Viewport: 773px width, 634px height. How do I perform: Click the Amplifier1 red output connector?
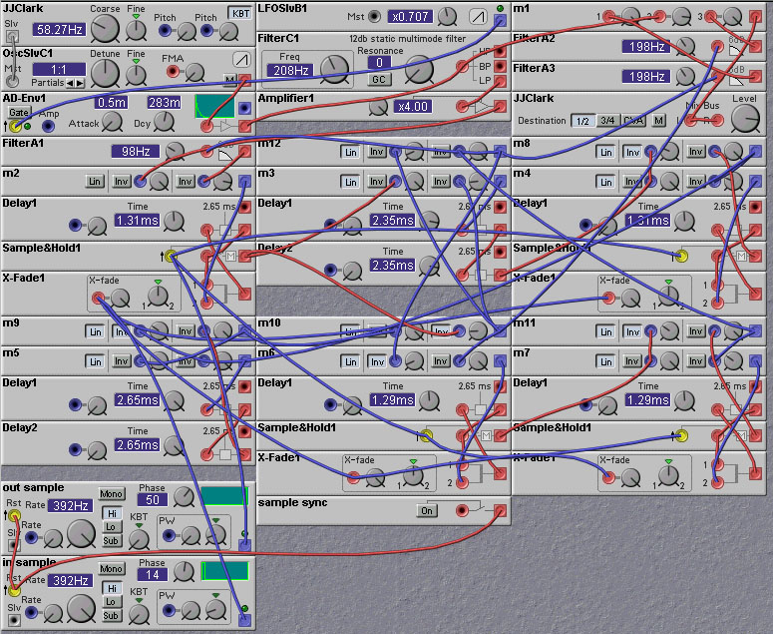(500, 106)
